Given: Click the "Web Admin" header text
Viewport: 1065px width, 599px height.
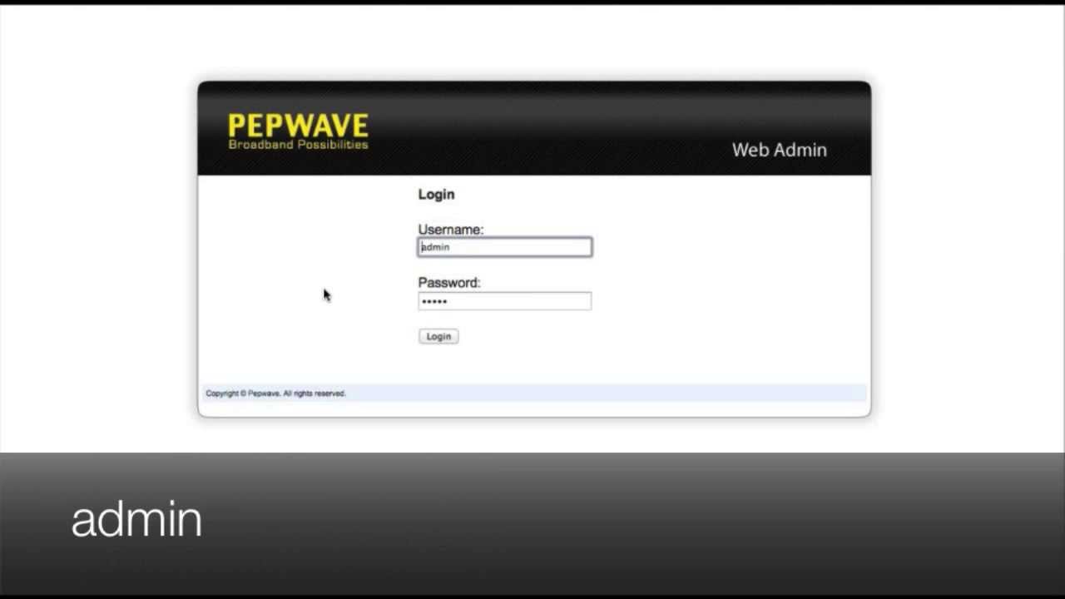Looking at the screenshot, I should [x=780, y=151].
